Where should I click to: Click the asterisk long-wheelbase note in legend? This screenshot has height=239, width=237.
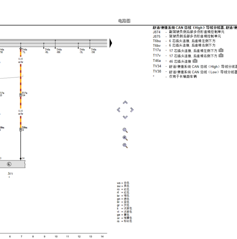click(175, 76)
